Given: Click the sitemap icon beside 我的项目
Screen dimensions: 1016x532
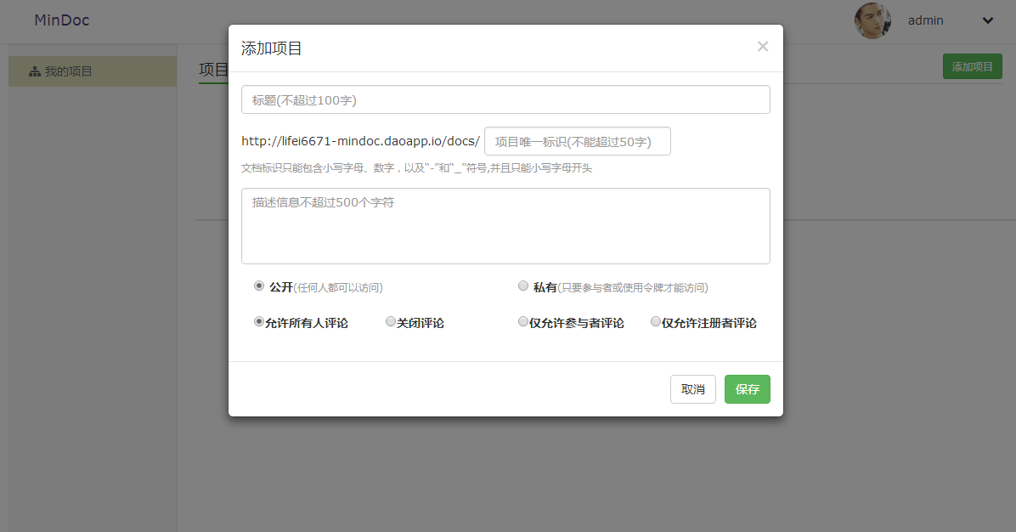Looking at the screenshot, I should pos(35,72).
